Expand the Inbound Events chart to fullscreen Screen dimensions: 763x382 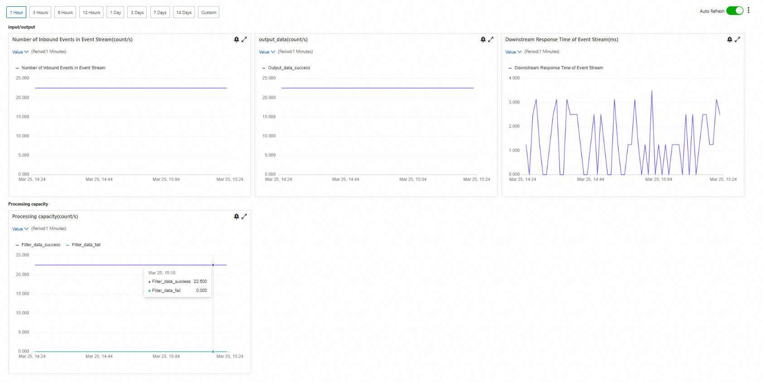pyautogui.click(x=244, y=39)
